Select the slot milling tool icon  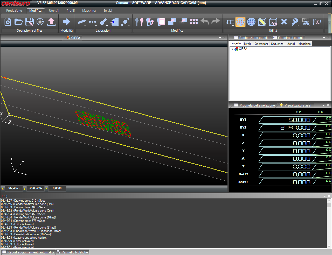click(103, 22)
